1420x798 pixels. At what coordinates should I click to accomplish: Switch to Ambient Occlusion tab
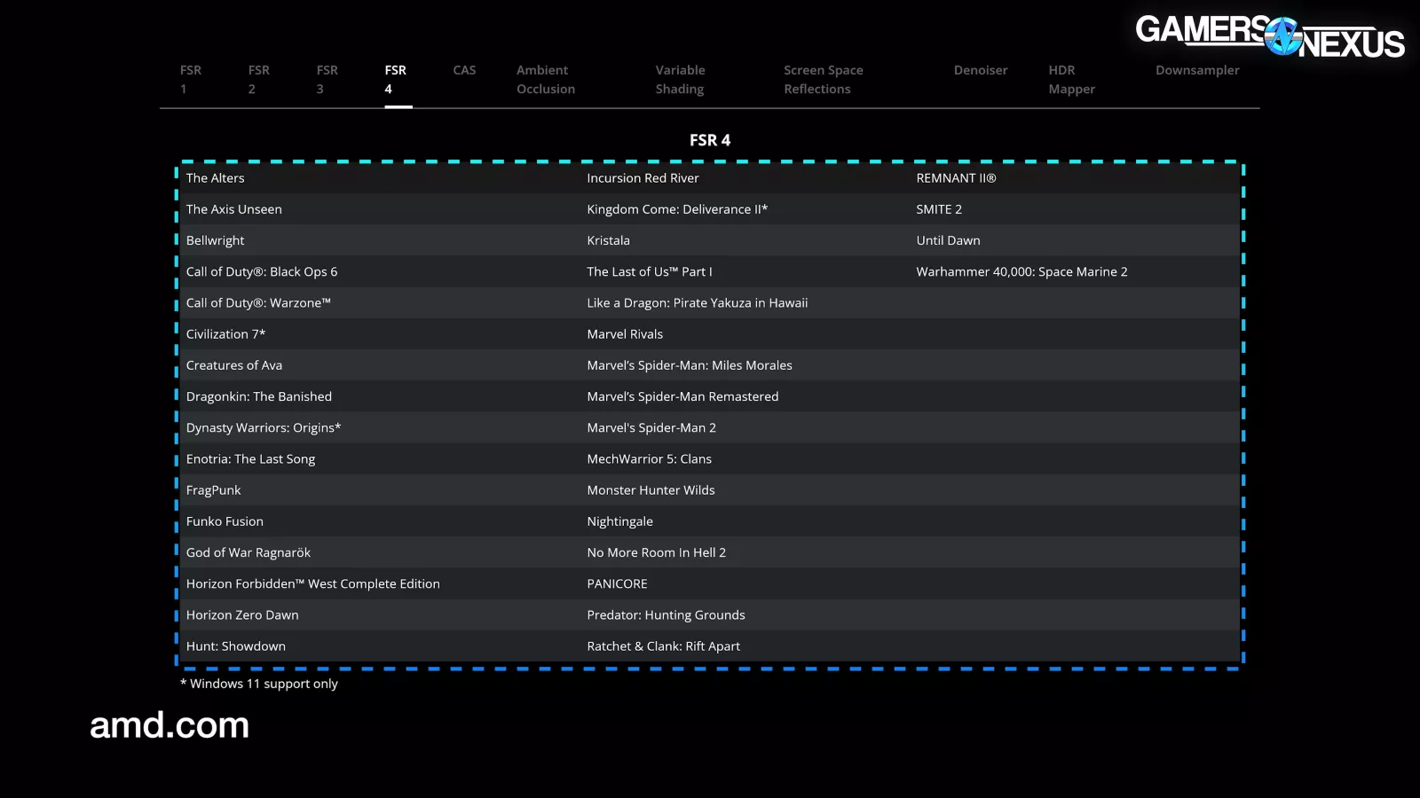(x=545, y=79)
